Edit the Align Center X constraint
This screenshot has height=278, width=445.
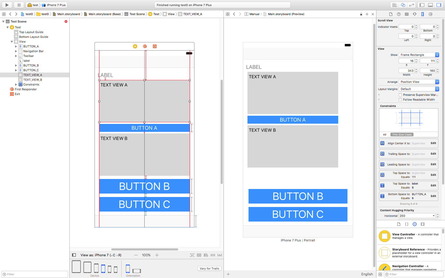pos(433,143)
